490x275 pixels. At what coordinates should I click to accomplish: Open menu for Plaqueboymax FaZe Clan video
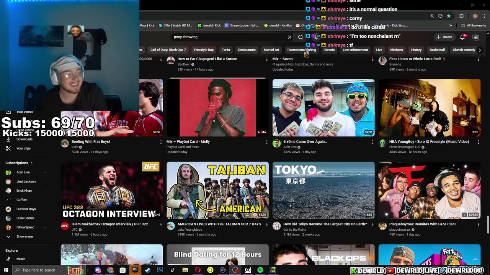click(479, 224)
